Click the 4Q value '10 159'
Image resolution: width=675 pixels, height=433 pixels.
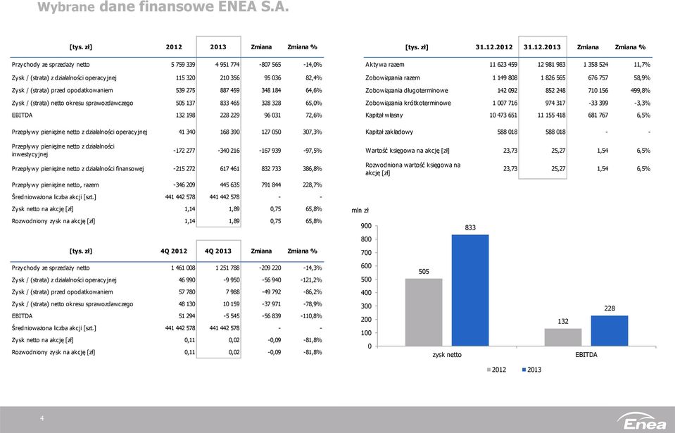(x=231, y=304)
